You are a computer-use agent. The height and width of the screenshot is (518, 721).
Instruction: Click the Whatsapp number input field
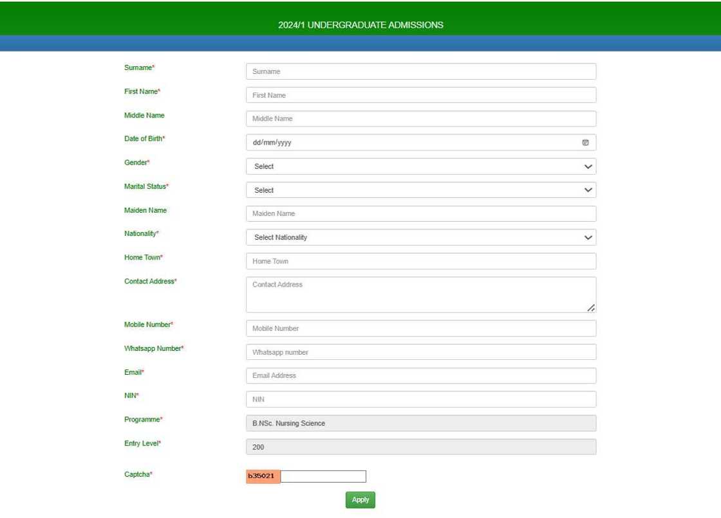coord(420,352)
